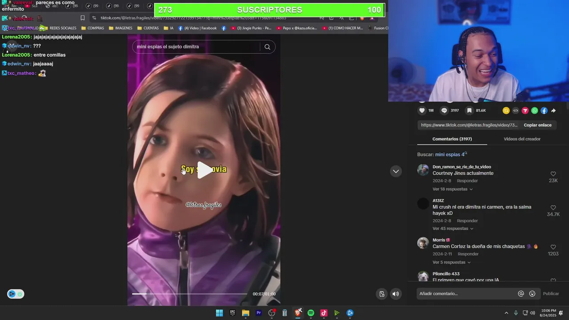Switch to Videos del creador tab
This screenshot has height=320, width=569.
[x=522, y=139]
